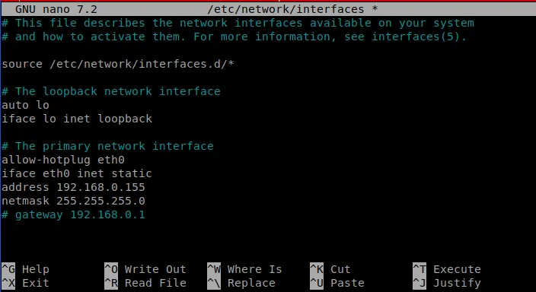Click the ^G Help shortcut

click(26, 269)
